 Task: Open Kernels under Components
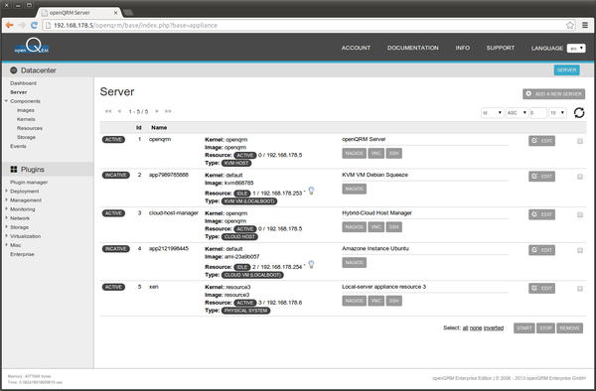pyautogui.click(x=26, y=119)
